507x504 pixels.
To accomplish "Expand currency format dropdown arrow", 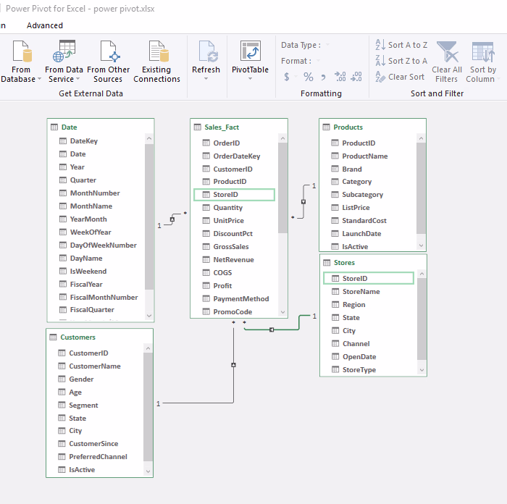I will tap(296, 77).
